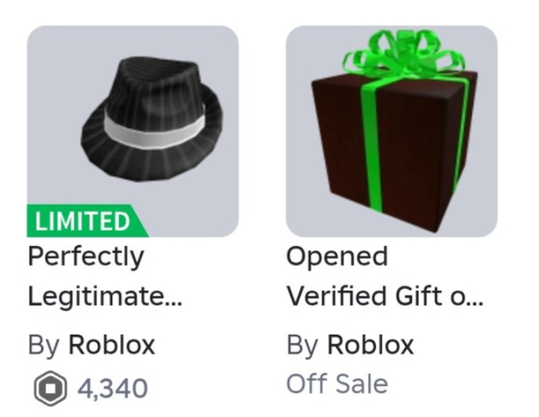Visit Roblox creator under the gift item
The image size is (539, 417).
[x=371, y=345]
